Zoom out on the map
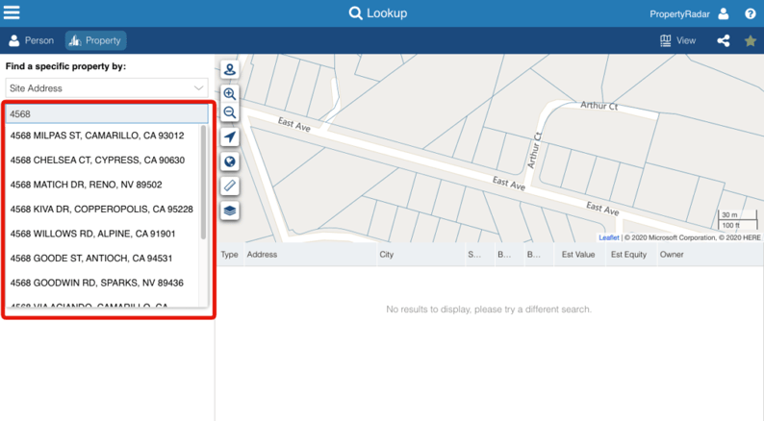The image size is (764, 421). 230,112
